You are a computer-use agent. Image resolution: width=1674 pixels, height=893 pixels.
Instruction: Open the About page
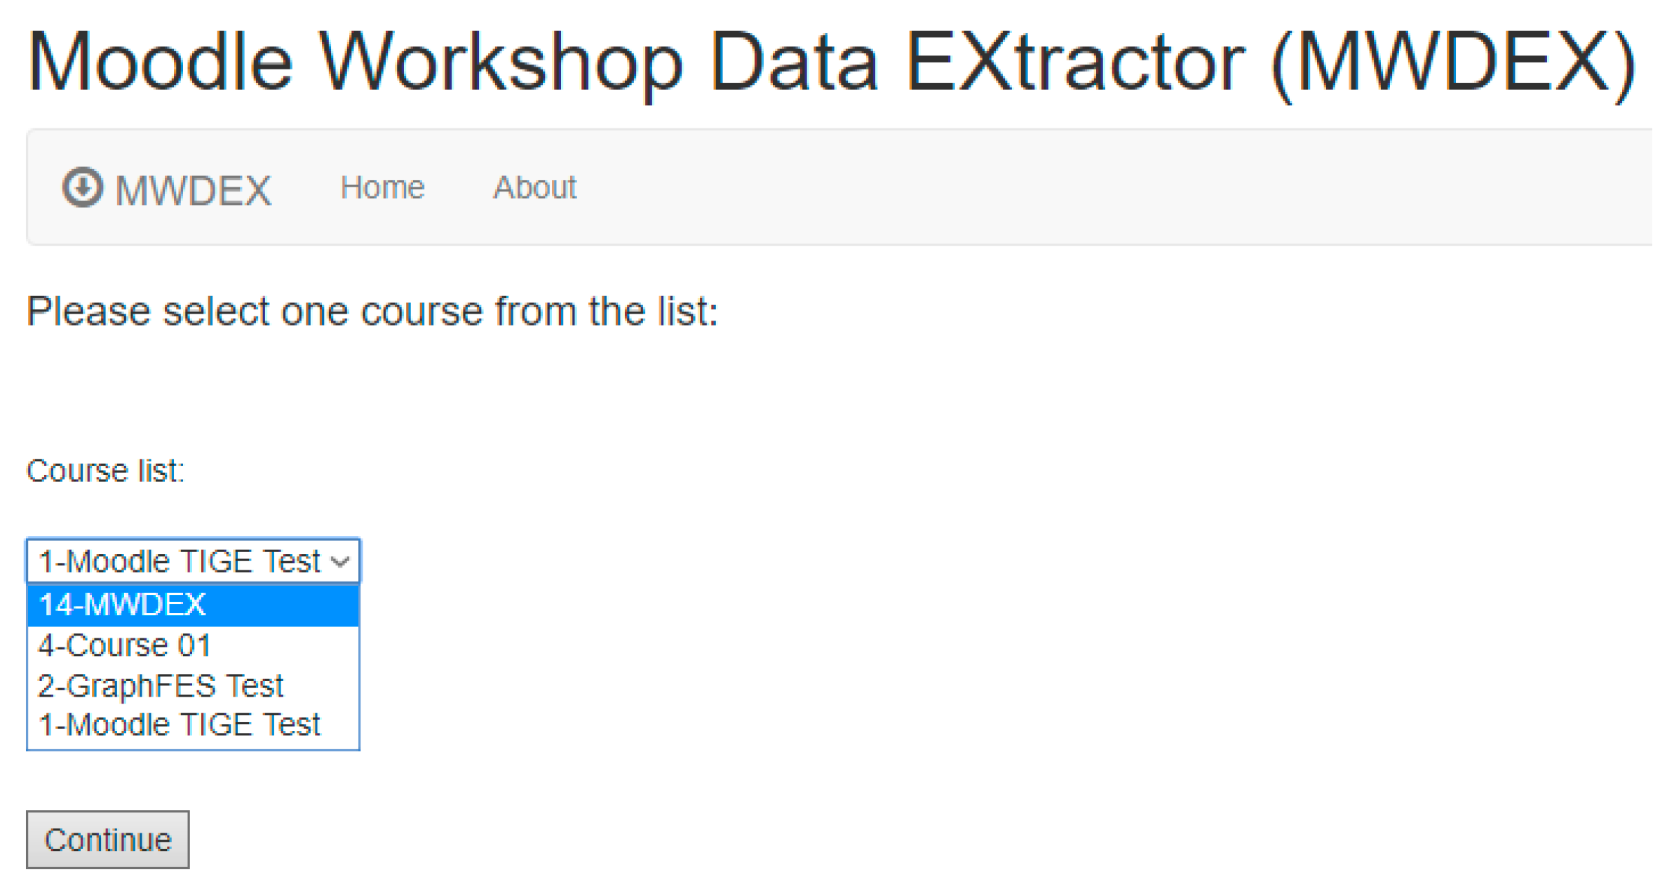(534, 187)
